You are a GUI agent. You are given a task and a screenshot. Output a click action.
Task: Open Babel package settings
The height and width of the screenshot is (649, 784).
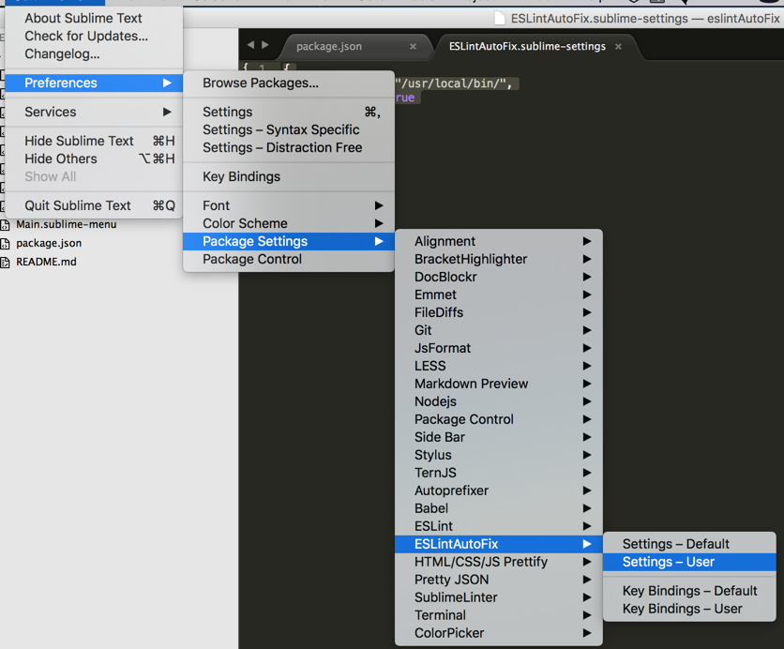tap(499, 508)
